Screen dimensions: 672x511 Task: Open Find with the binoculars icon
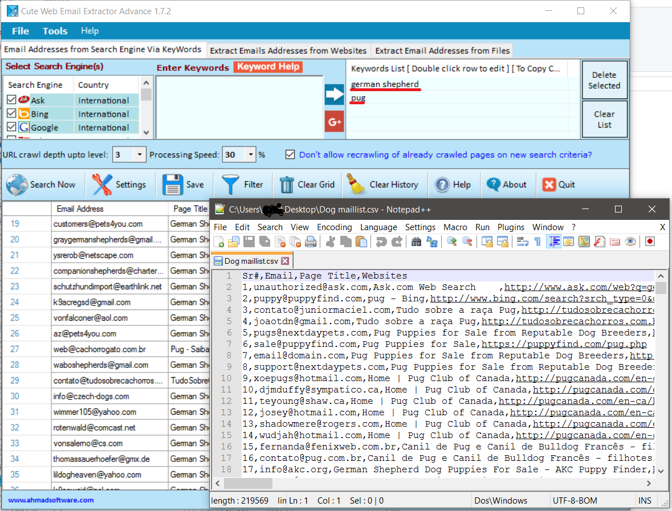416,242
